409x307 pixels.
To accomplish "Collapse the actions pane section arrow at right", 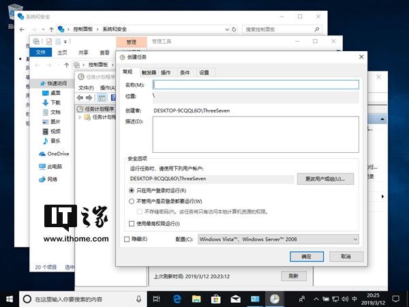I will (x=382, y=119).
